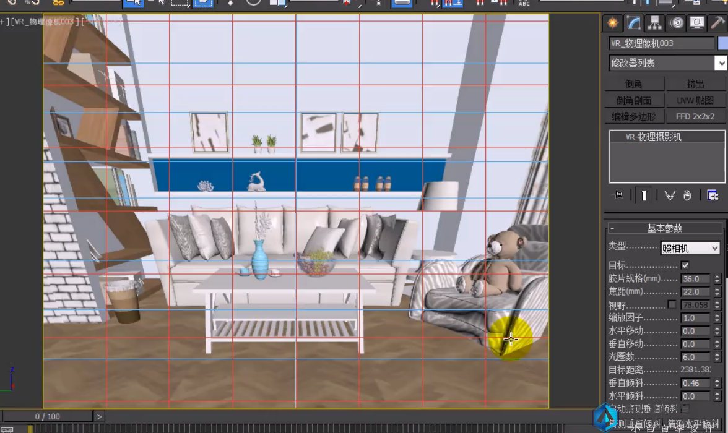Open the Utilities hammer panel icon
The image size is (728, 433).
click(718, 23)
